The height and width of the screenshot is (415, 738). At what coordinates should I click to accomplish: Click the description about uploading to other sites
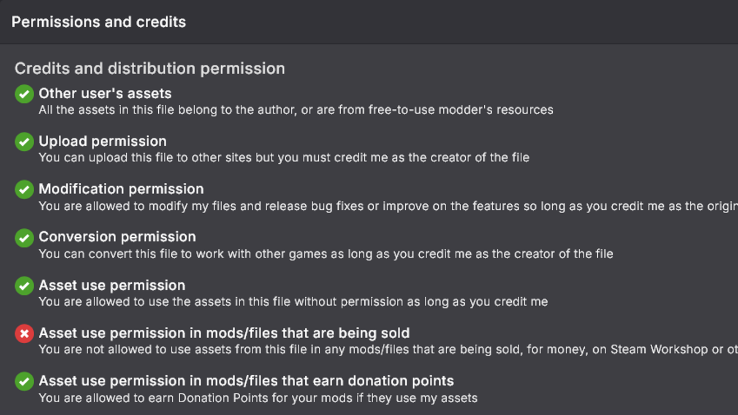(284, 158)
